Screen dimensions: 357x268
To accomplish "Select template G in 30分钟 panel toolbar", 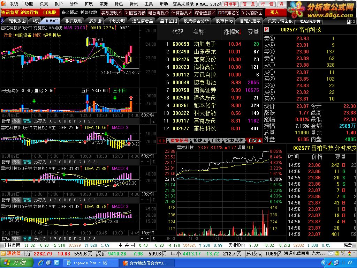I will [80, 200].
